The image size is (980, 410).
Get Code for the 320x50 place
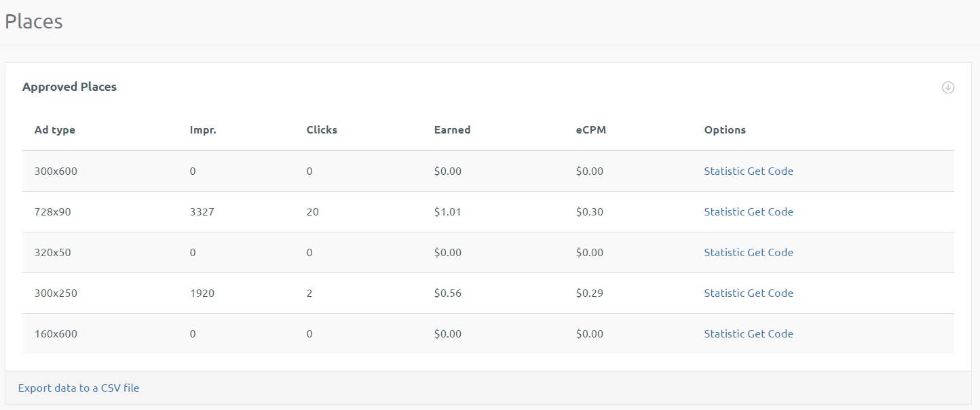click(x=770, y=252)
